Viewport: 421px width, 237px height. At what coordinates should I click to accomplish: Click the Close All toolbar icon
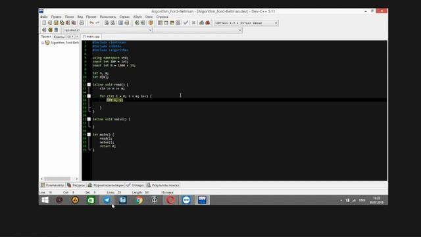74,23
